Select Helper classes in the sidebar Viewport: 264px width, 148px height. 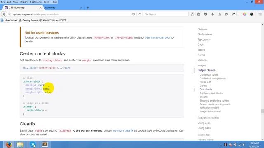pos(207,70)
